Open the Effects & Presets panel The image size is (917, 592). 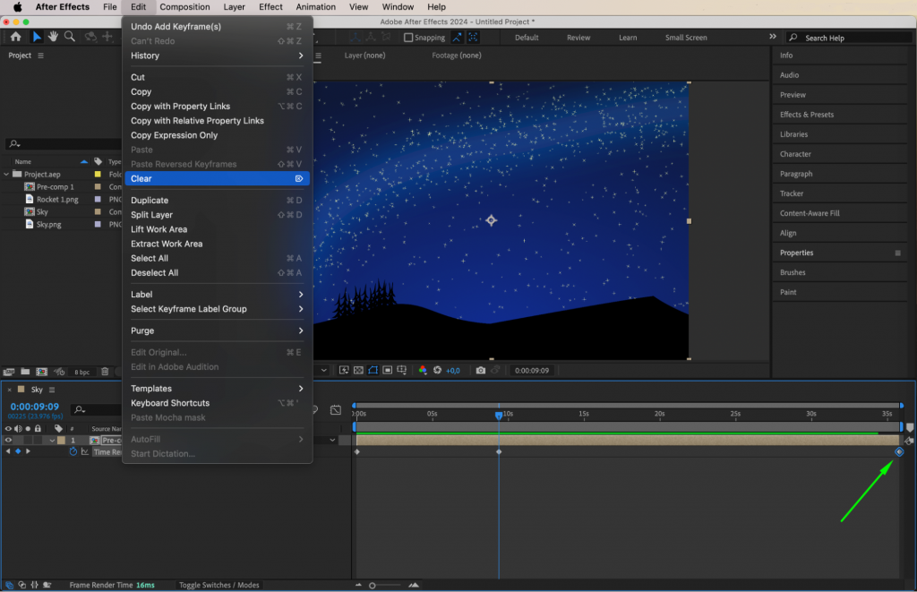pos(808,114)
